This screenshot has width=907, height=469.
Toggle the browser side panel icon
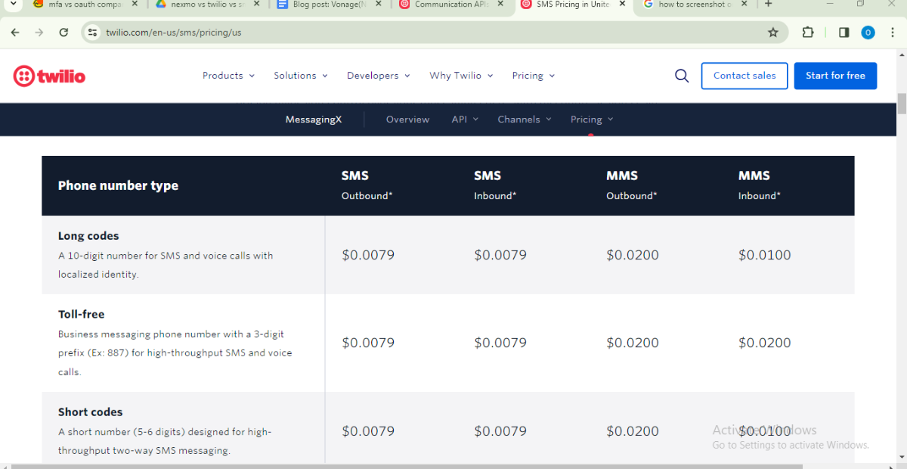point(844,33)
